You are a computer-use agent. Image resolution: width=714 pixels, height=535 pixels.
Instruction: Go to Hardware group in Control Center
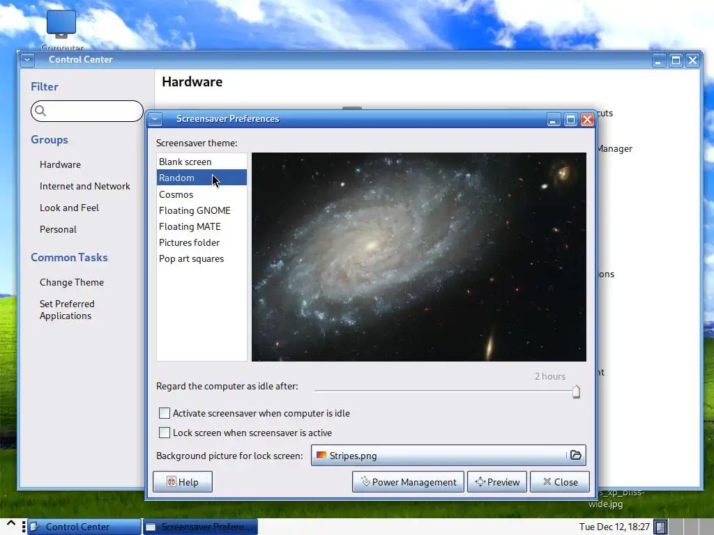[x=60, y=164]
